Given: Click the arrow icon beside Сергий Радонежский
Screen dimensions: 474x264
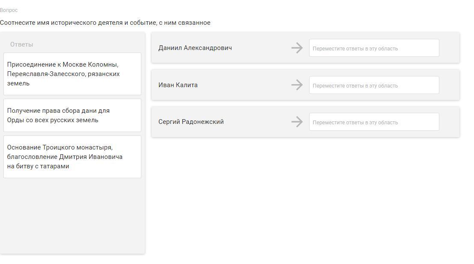Looking at the screenshot, I should (x=297, y=122).
